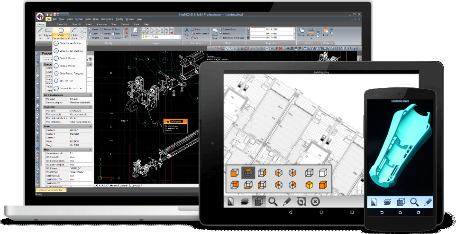
Task: Open the File menu
Action: pos(48,19)
